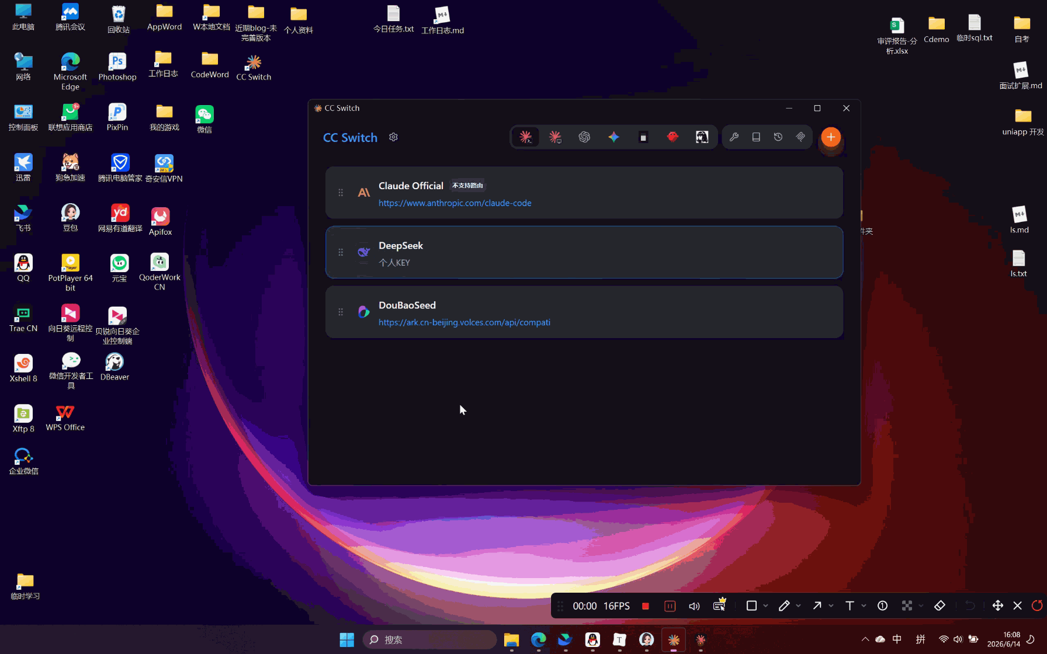Toggle recorder audio speaker
Image resolution: width=1047 pixels, height=654 pixels.
click(694, 606)
